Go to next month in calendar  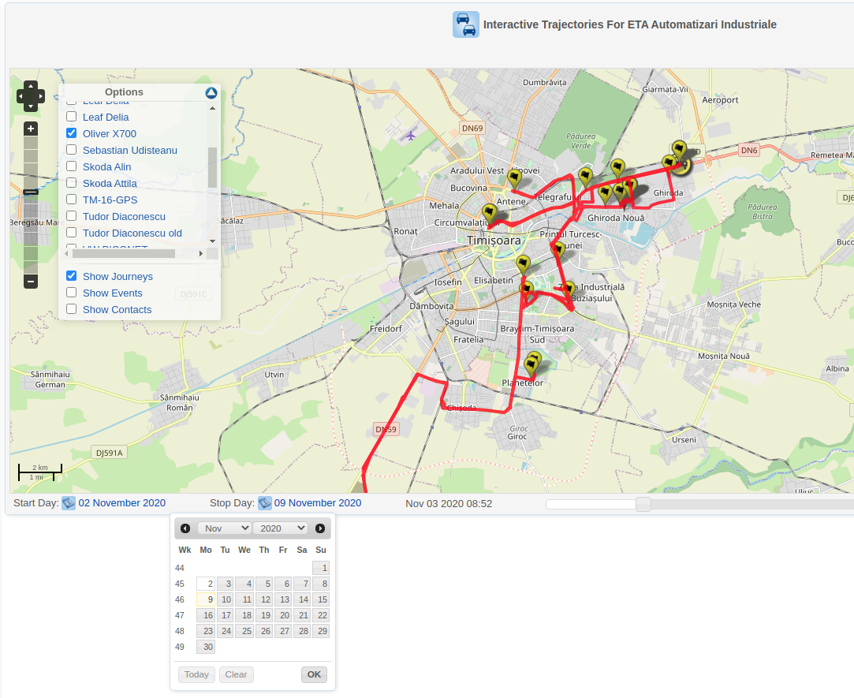click(319, 528)
